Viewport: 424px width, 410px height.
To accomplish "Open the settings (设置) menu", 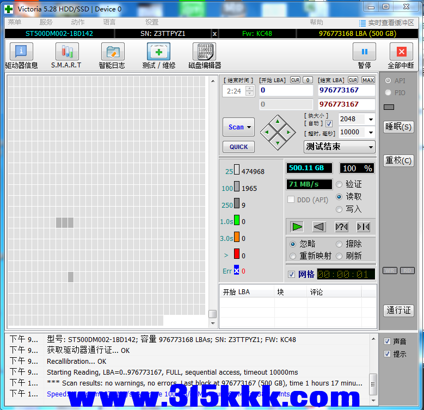I will pyautogui.click(x=152, y=22).
